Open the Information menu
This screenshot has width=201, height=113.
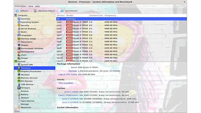(x=21, y=6)
